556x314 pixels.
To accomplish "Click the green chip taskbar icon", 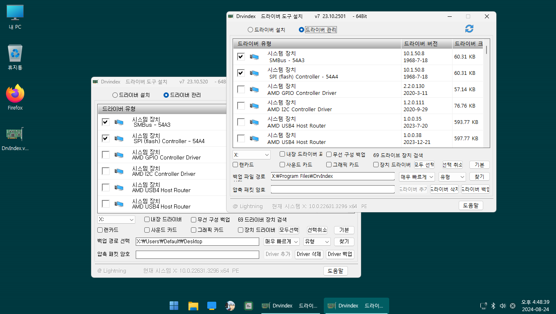I will (248, 305).
